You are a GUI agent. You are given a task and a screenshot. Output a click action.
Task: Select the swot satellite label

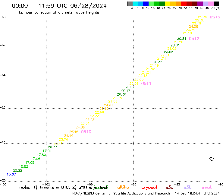pos(207,187)
